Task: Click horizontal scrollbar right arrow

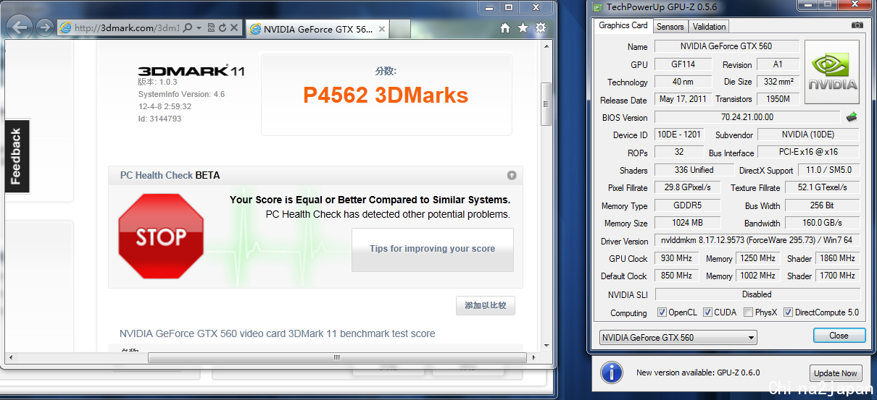Action: 533,357
